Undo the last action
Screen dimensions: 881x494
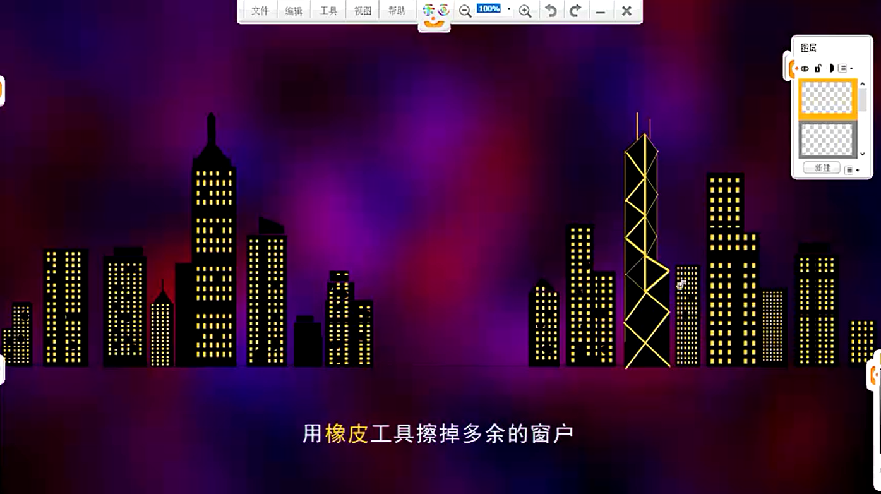pos(551,11)
